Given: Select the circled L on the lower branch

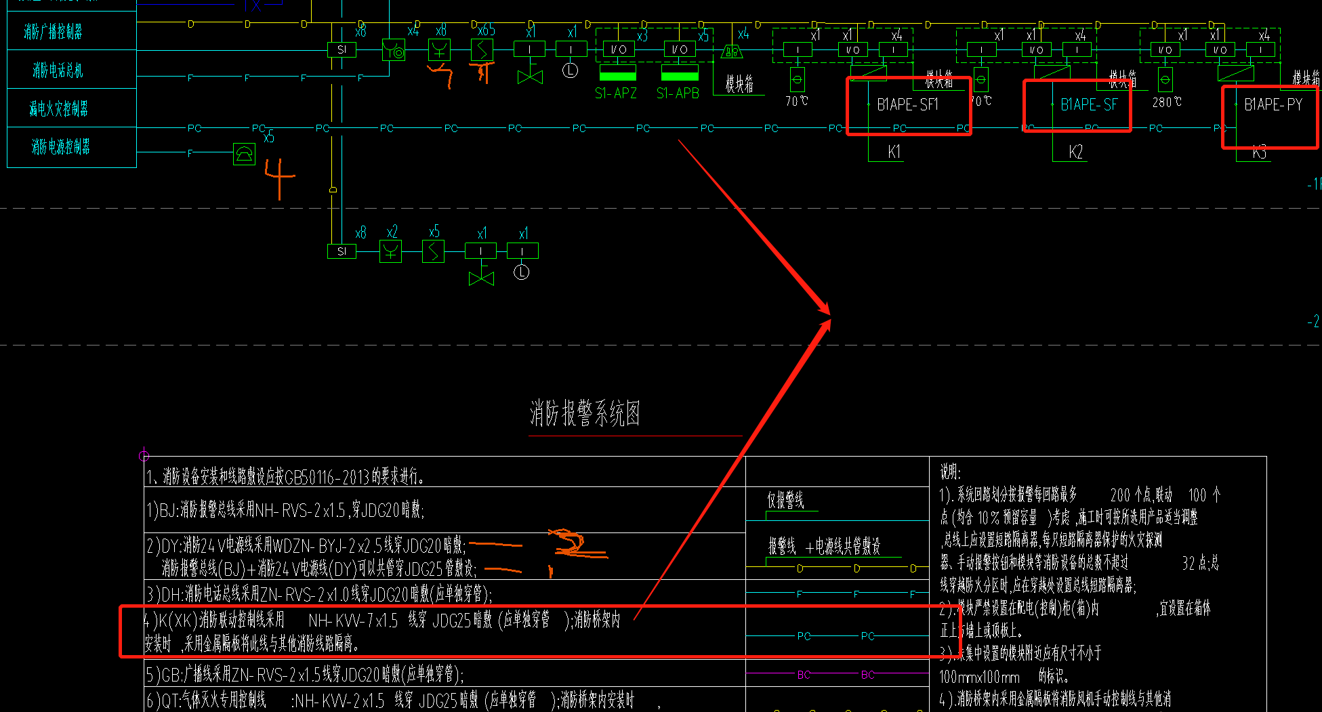Looking at the screenshot, I should (x=521, y=272).
